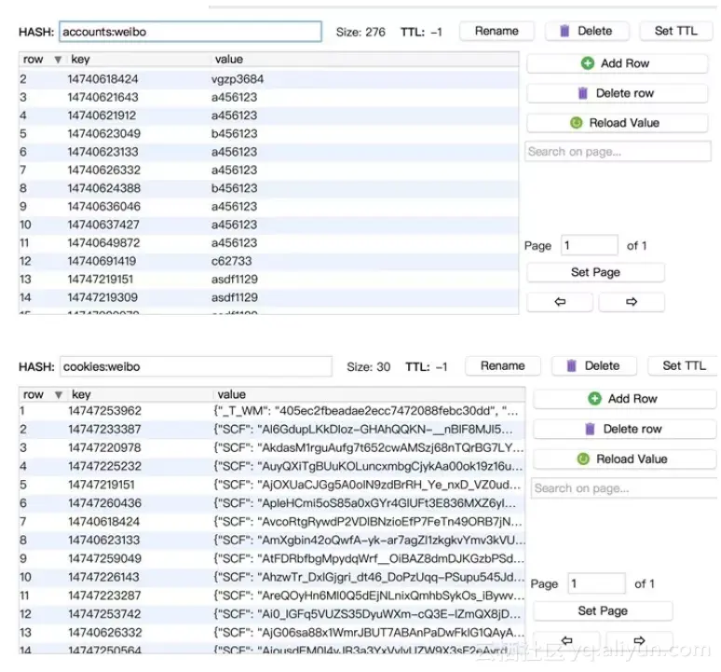Click the trash icon on accounts:weibo Delete row
This screenshot has width=721, height=672.
(582, 93)
